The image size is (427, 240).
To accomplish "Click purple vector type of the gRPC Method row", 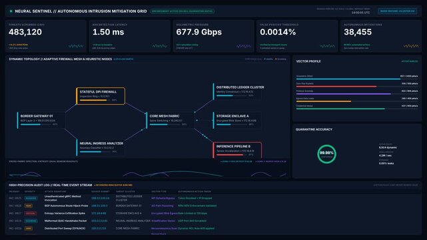I will pyautogui.click(x=163, y=198).
